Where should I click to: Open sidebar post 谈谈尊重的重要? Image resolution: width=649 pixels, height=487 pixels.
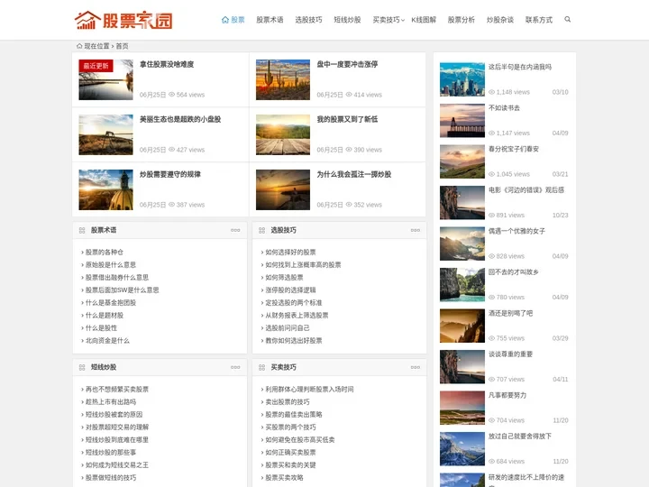pos(510,354)
